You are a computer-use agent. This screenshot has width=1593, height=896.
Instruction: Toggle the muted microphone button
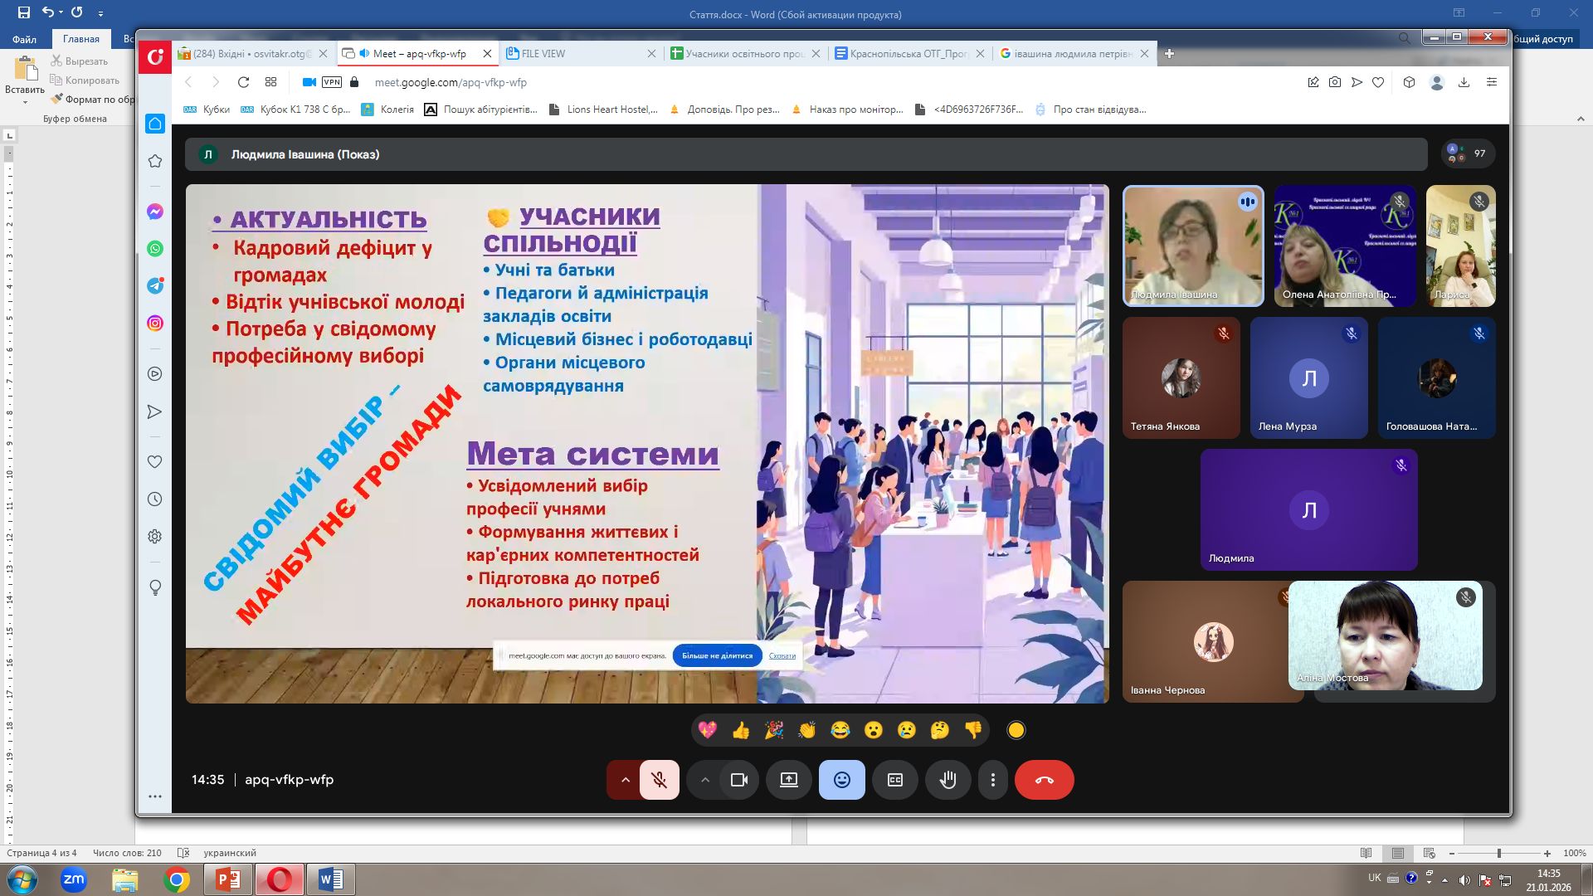pos(660,780)
